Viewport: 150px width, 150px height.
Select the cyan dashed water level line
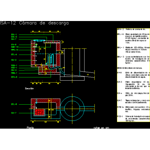(x=46, y=54)
